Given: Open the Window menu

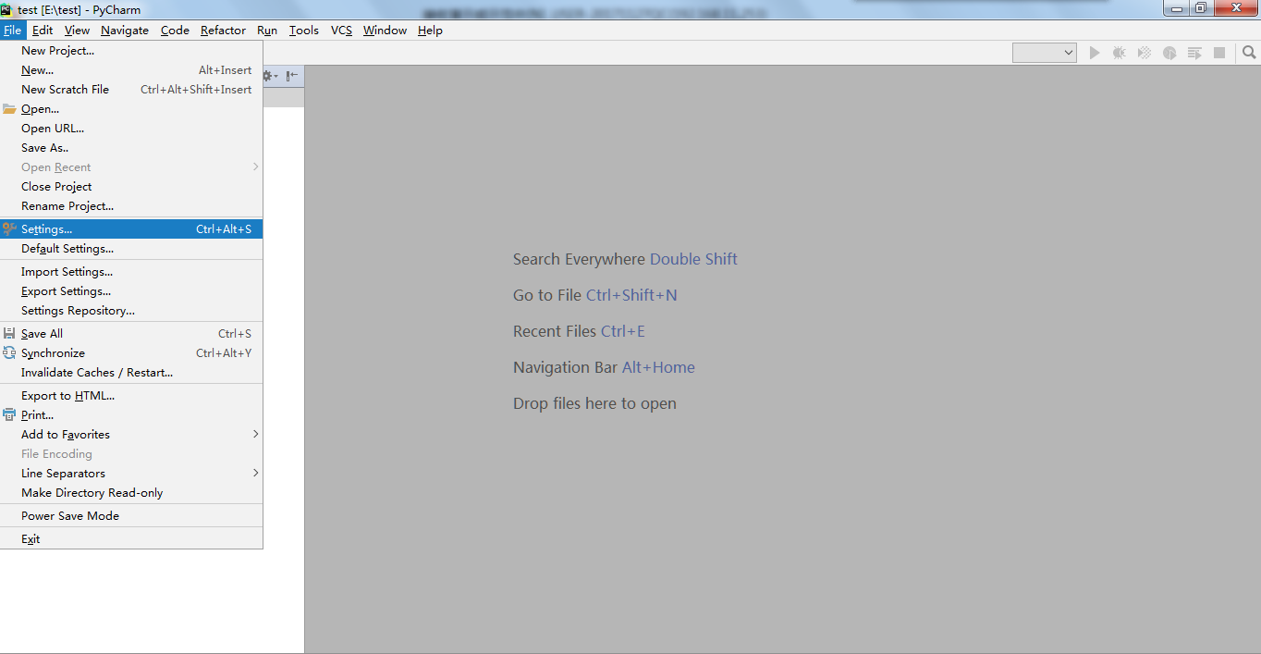Looking at the screenshot, I should [x=385, y=31].
